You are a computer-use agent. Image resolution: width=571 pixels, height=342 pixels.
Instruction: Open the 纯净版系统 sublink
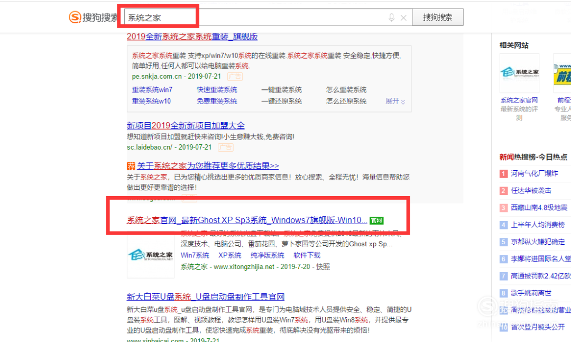(268, 255)
